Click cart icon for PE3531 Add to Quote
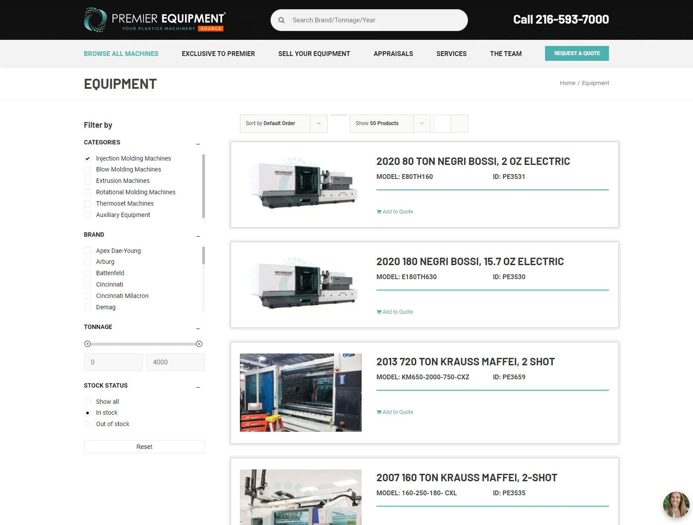 click(379, 212)
